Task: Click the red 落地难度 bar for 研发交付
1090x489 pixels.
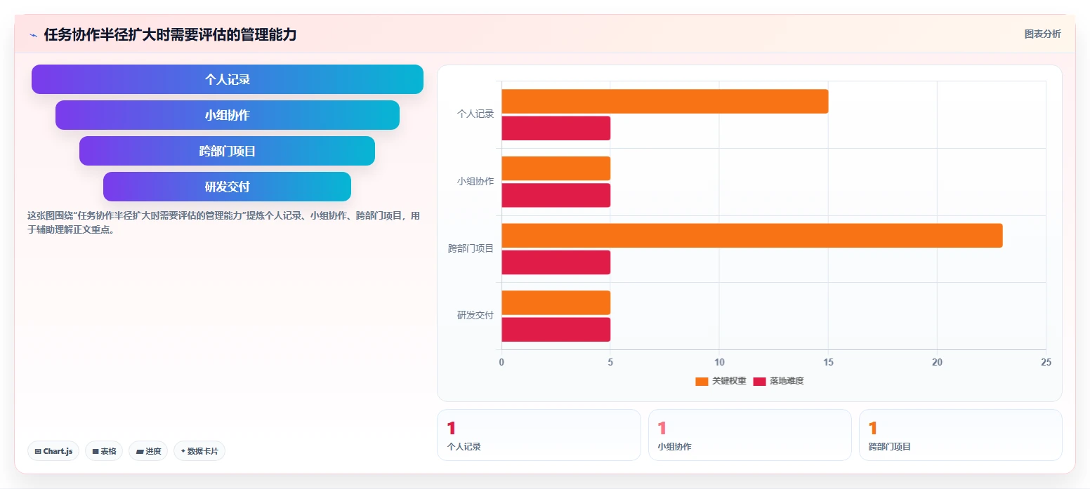Action: click(x=556, y=329)
